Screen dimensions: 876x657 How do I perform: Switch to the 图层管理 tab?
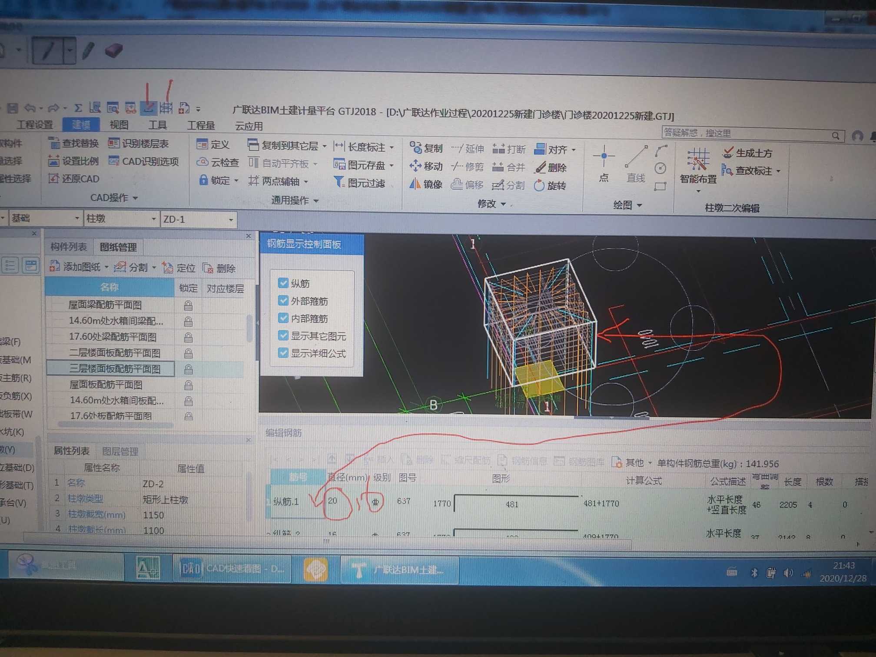[x=120, y=451]
